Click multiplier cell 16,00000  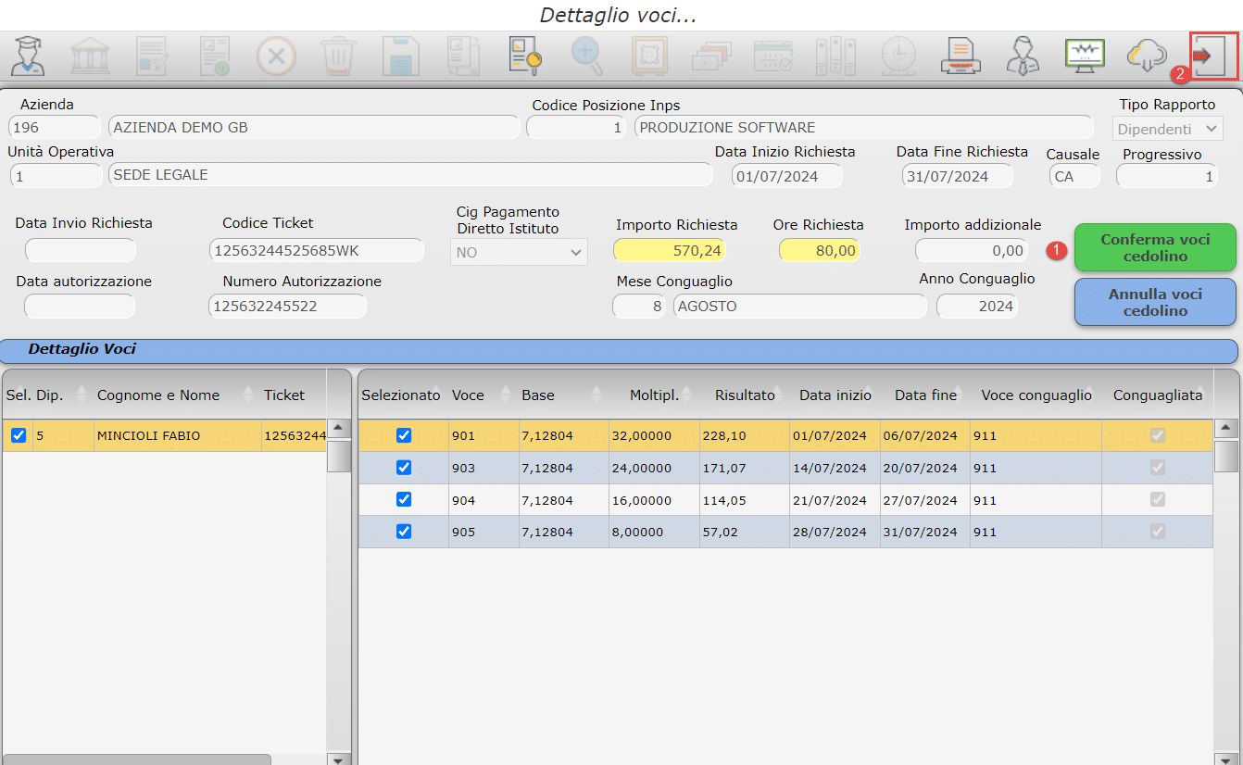pos(654,500)
